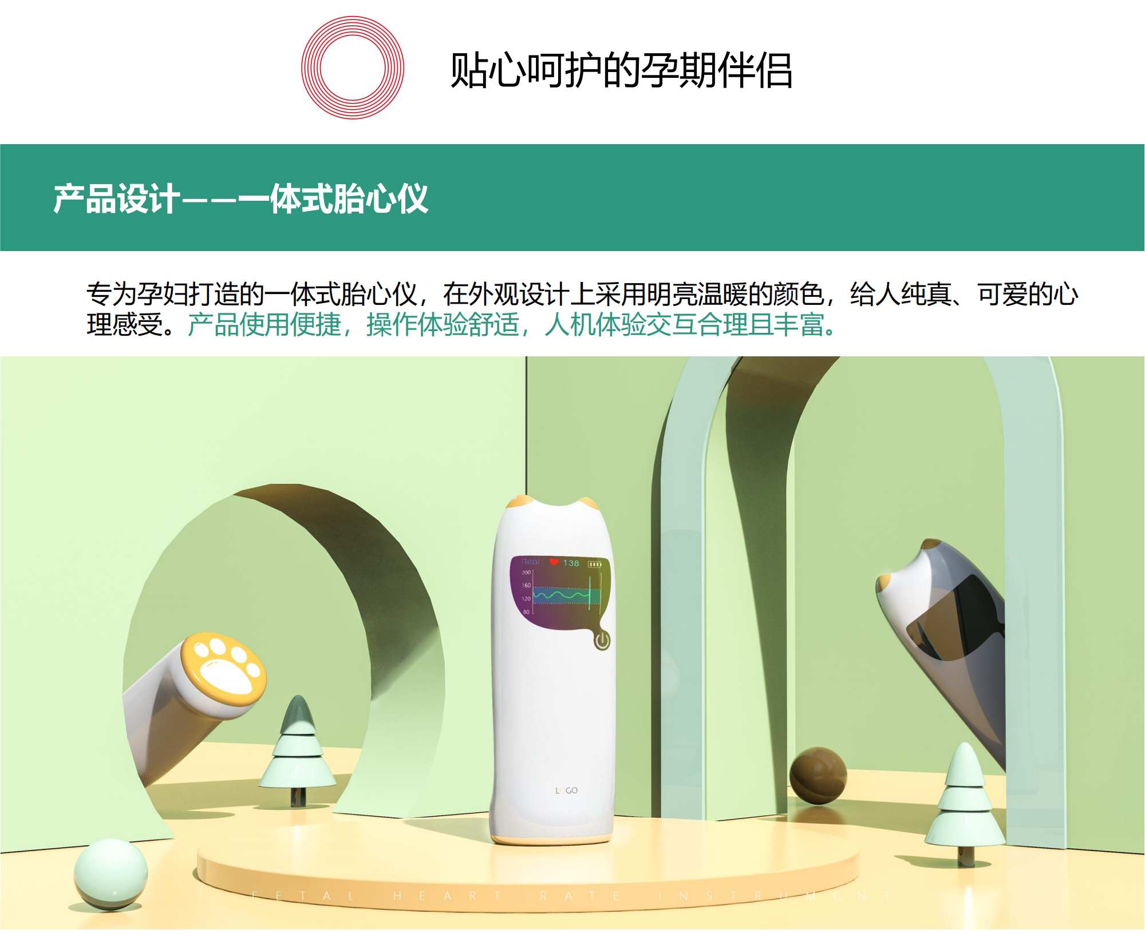Click the red heart icon on screen
1145x938 pixels.
tap(554, 562)
